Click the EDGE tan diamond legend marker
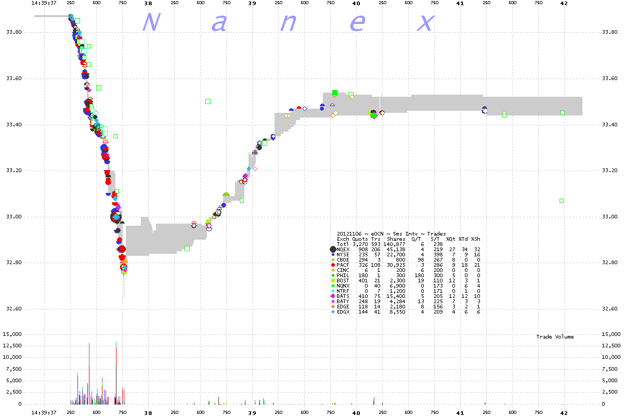This screenshot has width=624, height=416. (333, 306)
